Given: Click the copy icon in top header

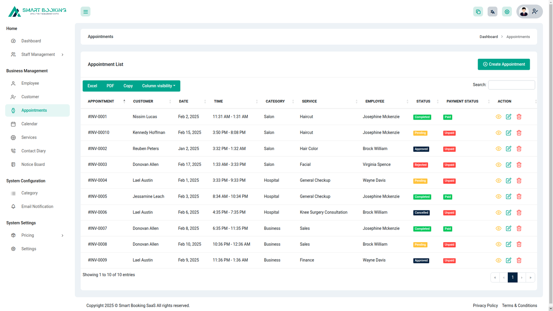Looking at the screenshot, I should (478, 12).
